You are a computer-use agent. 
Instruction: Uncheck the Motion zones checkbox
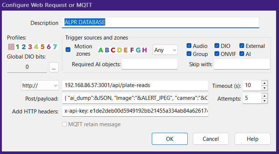68,50
